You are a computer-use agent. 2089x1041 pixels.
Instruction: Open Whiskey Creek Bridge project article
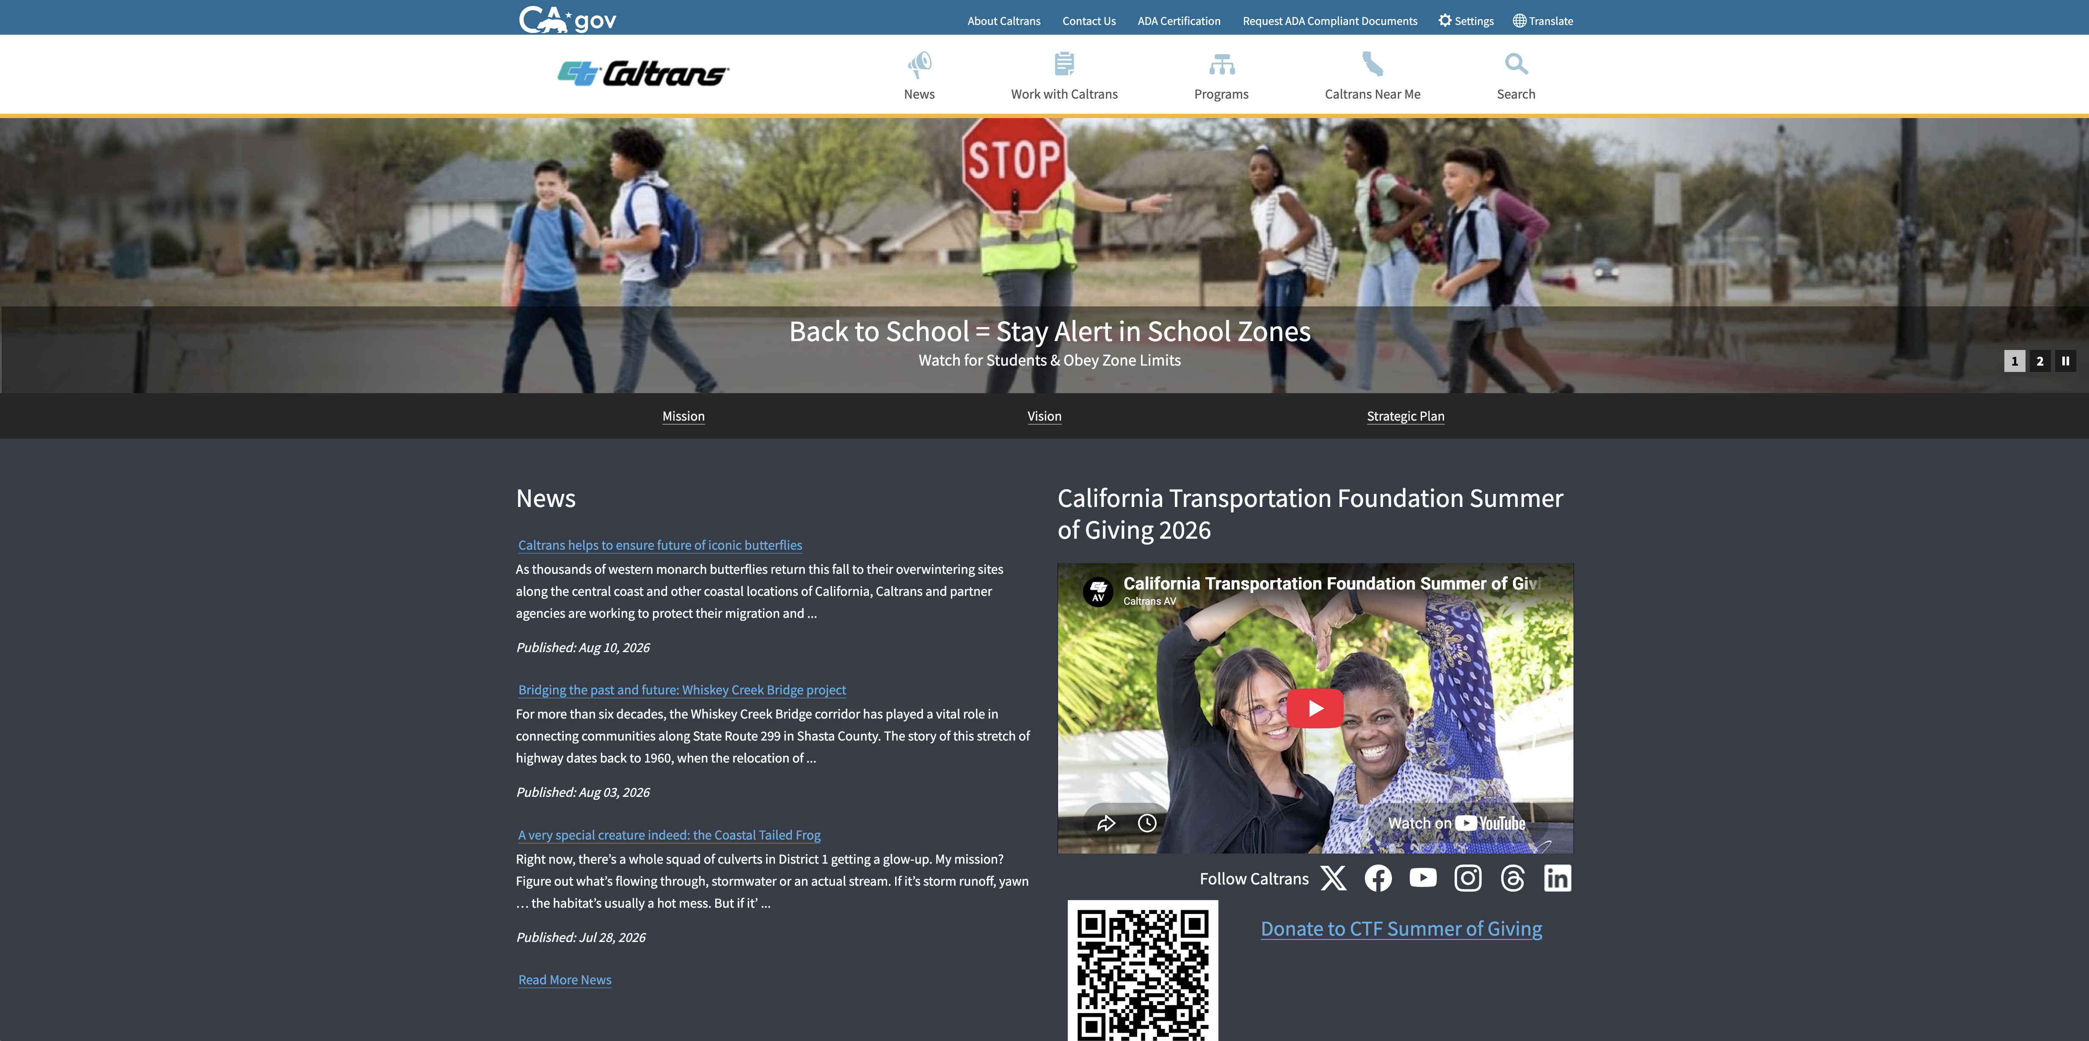pyautogui.click(x=682, y=690)
